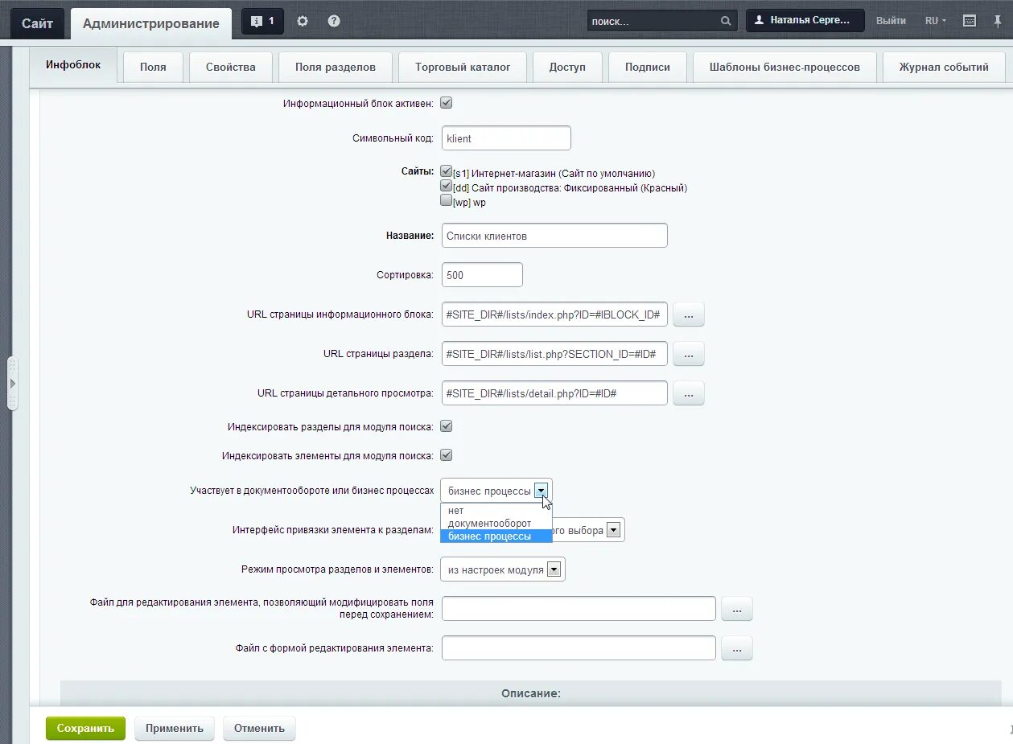Switch to the Поля tab
The height and width of the screenshot is (744, 1013).
point(153,68)
